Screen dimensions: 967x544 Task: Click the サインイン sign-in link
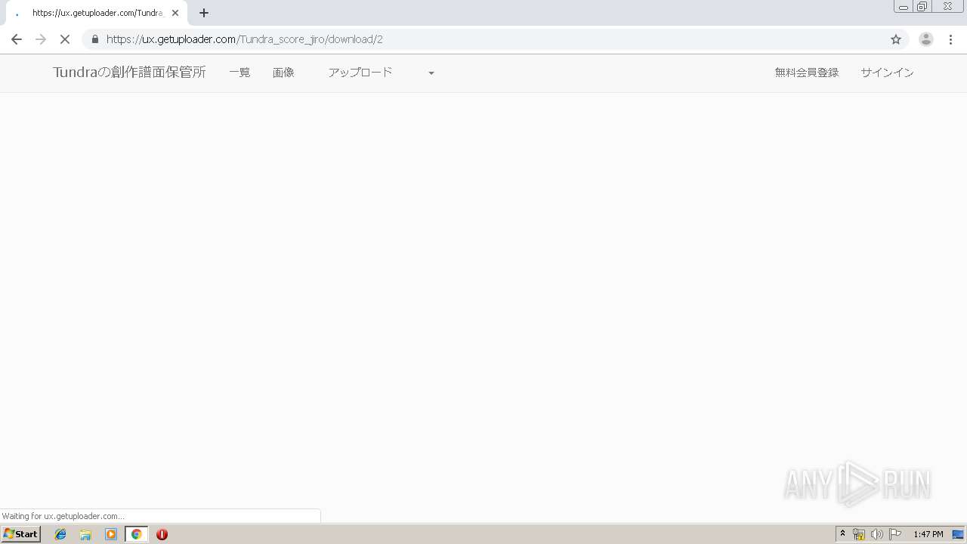887,73
